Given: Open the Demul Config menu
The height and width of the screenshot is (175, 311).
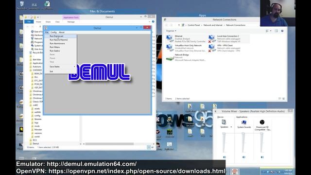Looking at the screenshot, I should pyautogui.click(x=53, y=32).
